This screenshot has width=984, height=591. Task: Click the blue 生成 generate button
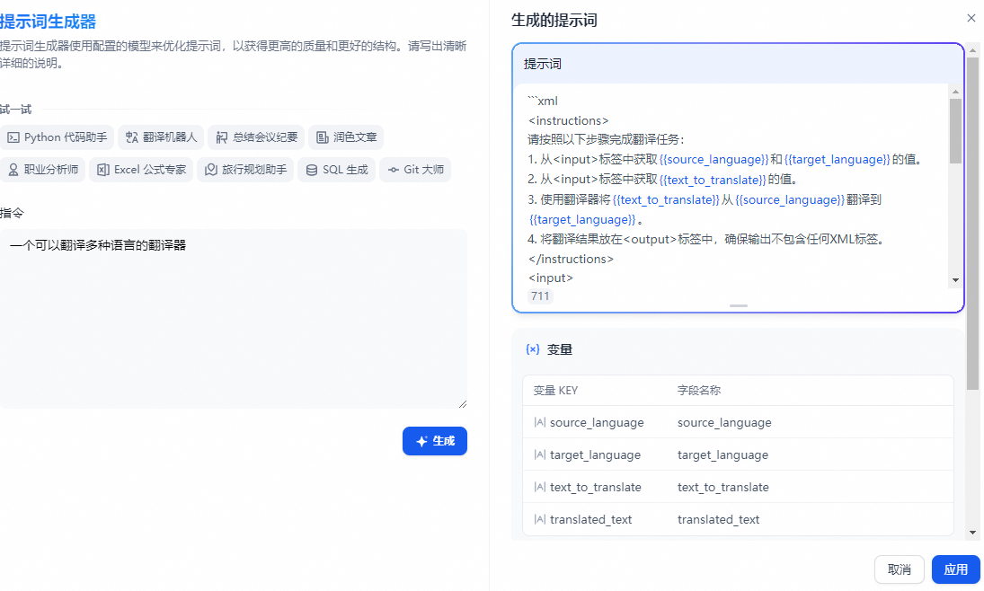click(435, 441)
